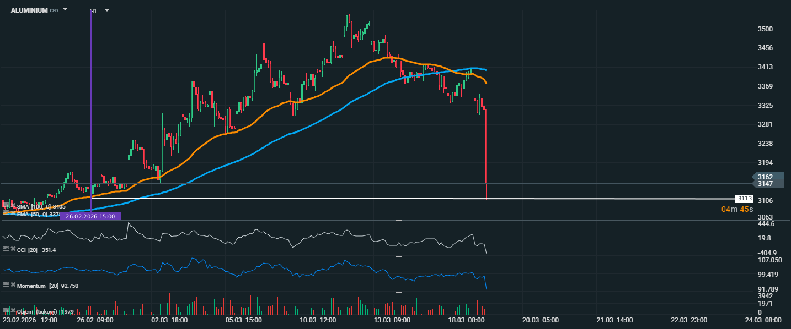Click the white 3113 price line label
Viewport: 791px width, 329px height.
[x=744, y=199]
